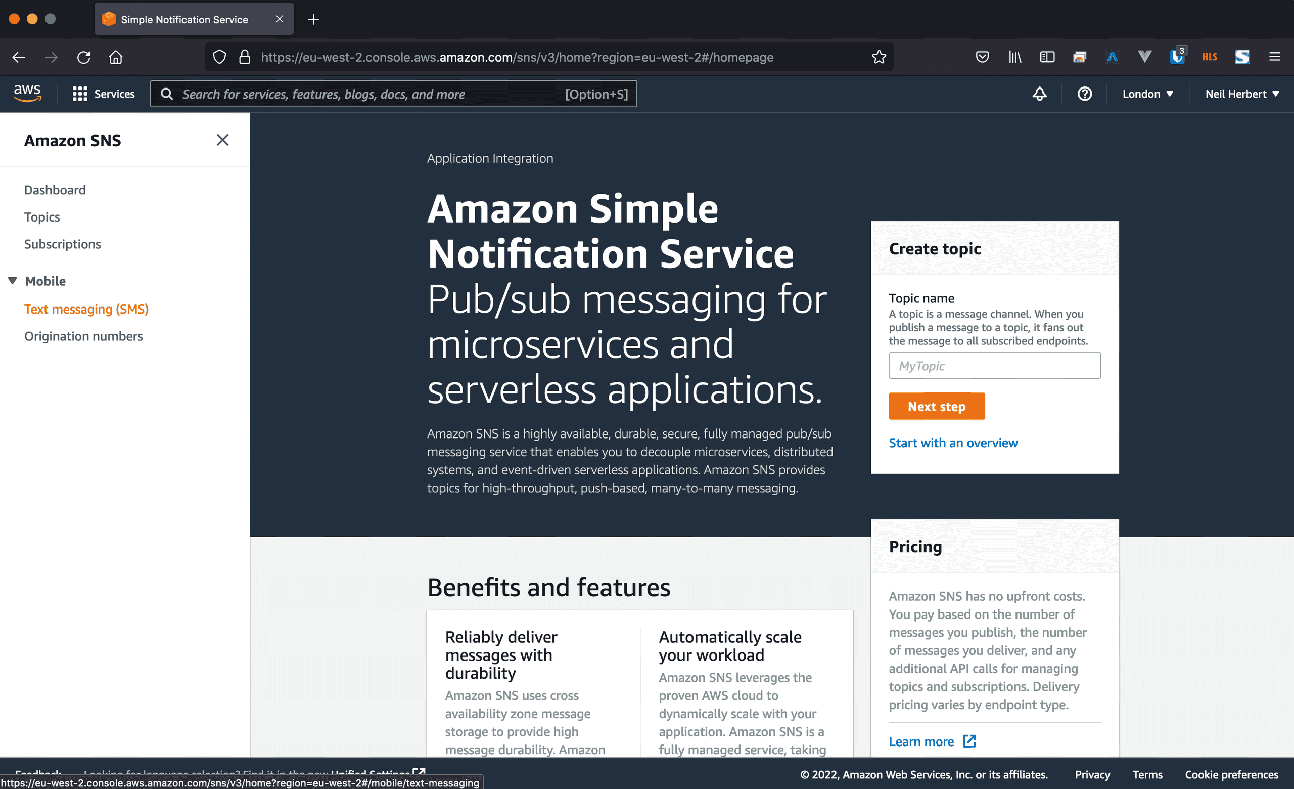Click the Next step button
The height and width of the screenshot is (789, 1294).
click(936, 405)
